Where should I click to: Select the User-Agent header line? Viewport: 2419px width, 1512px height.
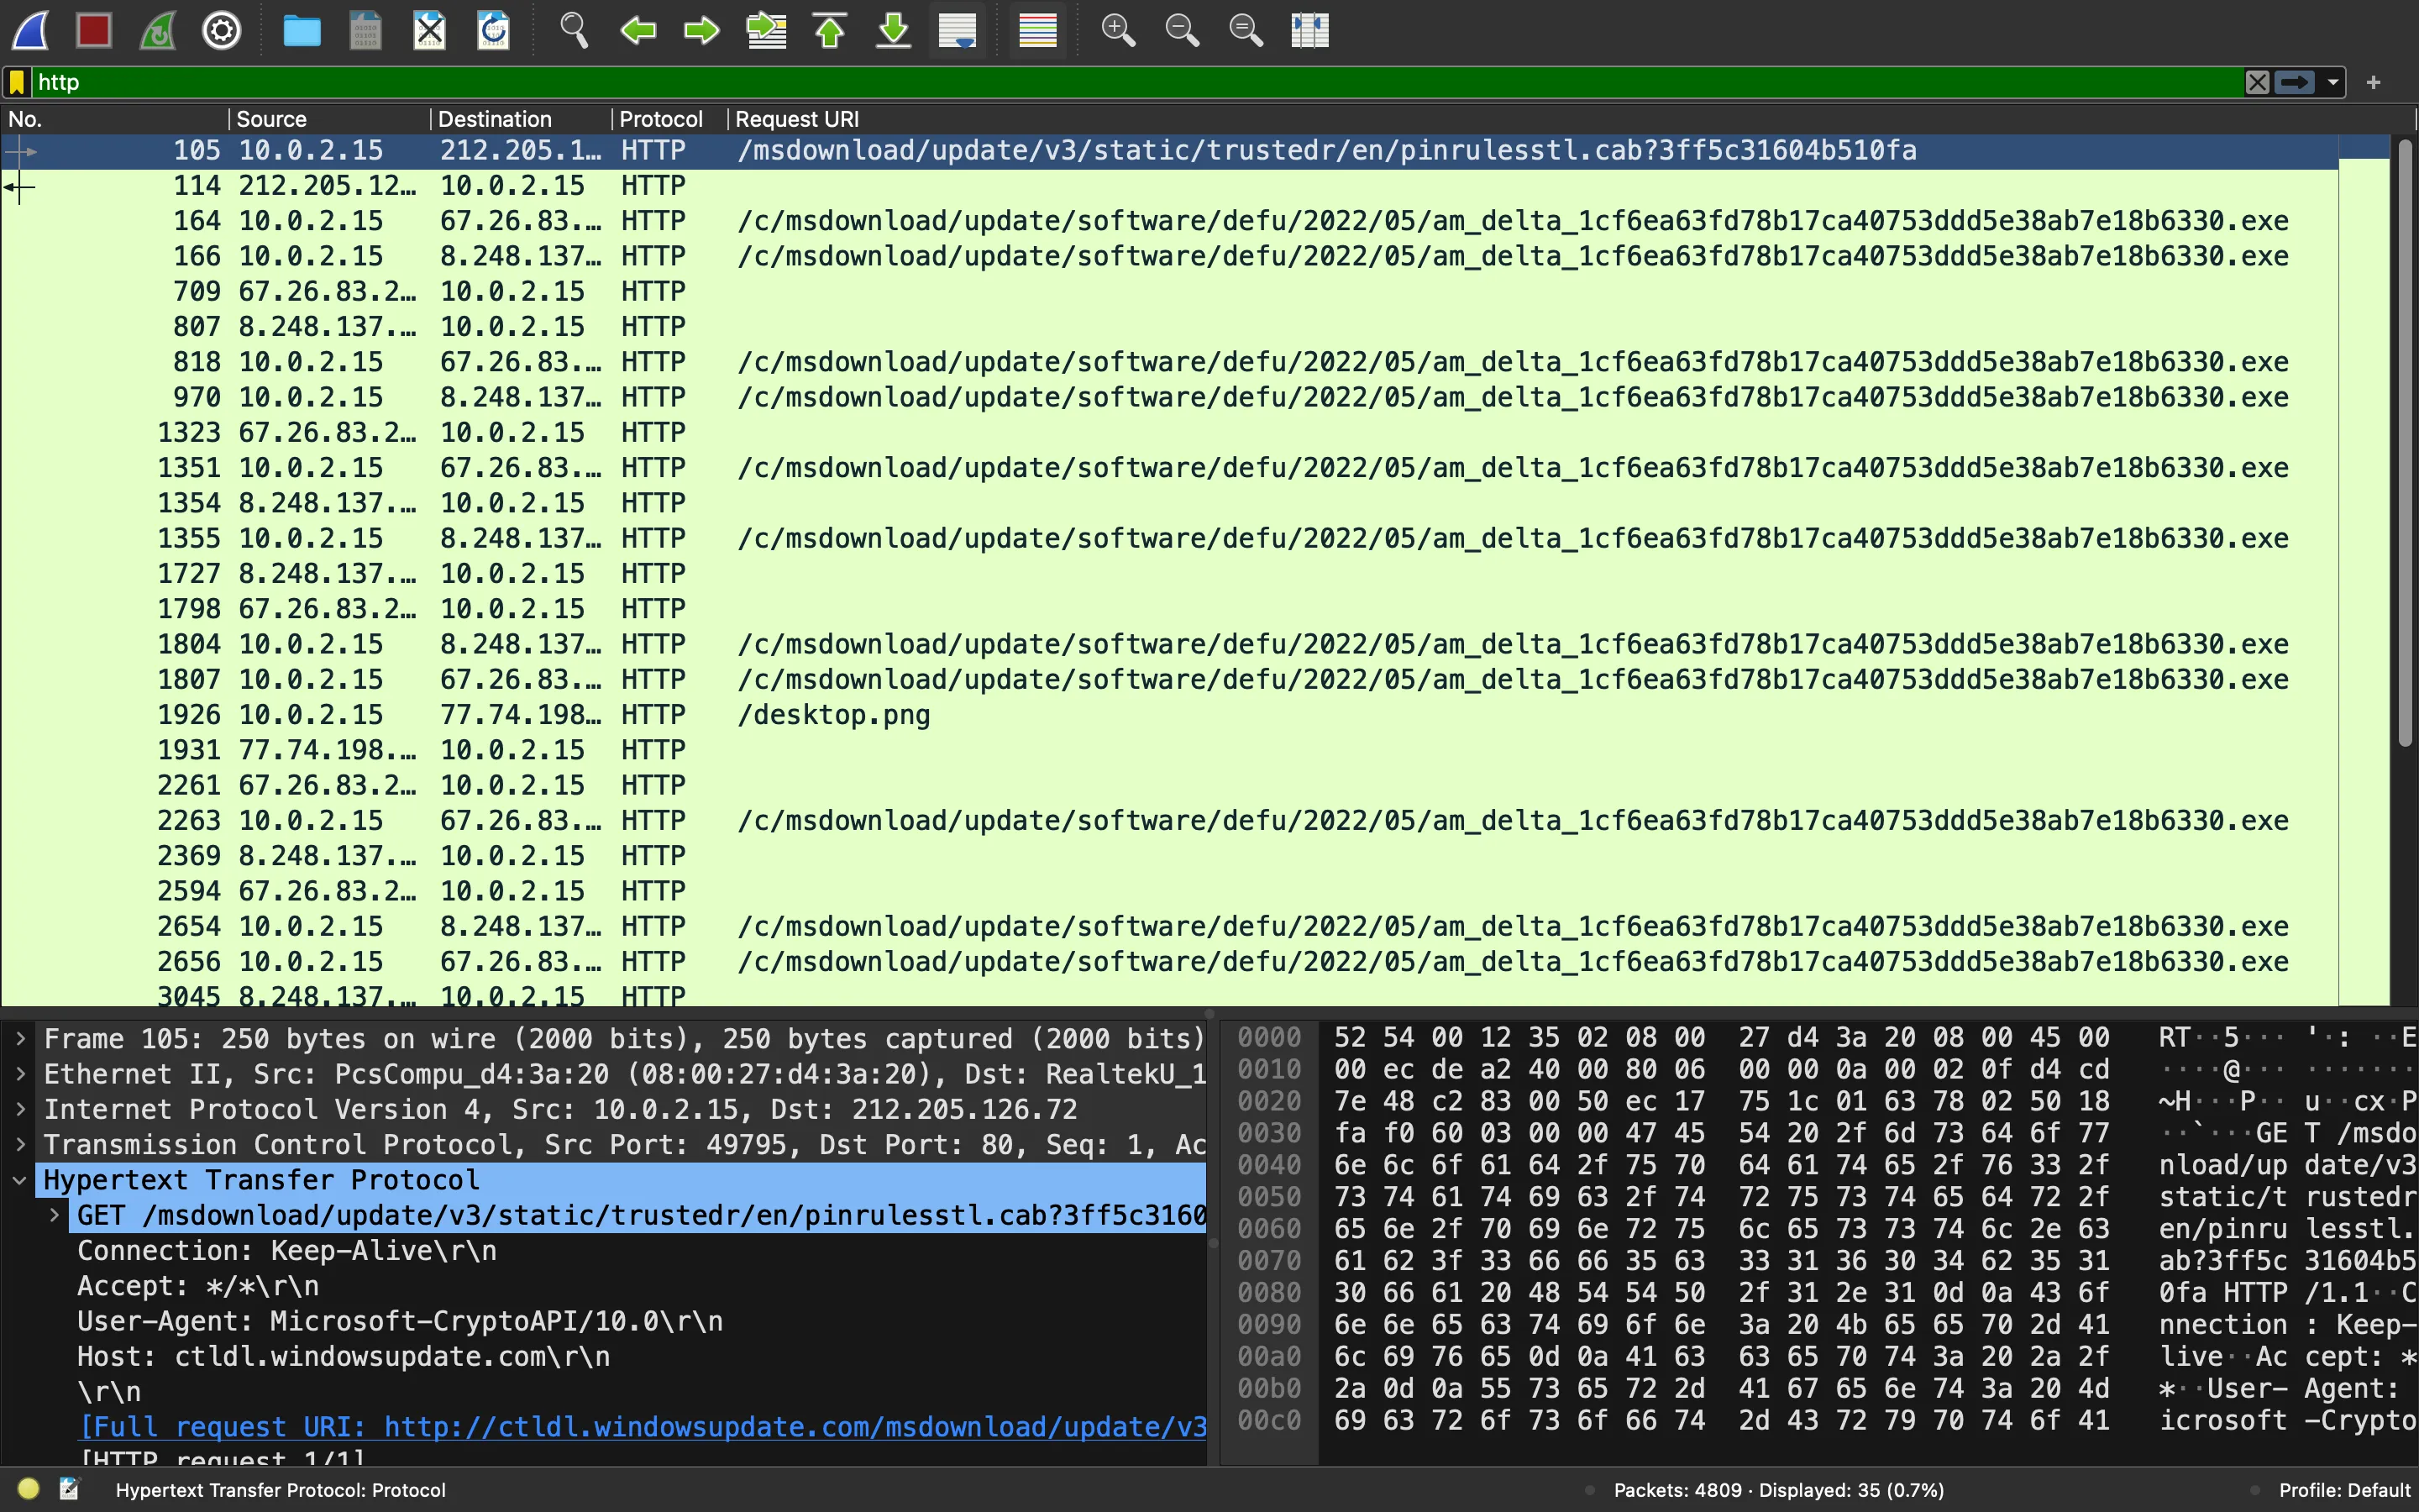coord(400,1322)
